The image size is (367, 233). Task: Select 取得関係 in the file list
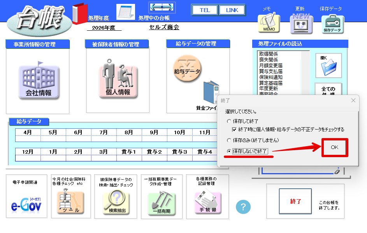click(269, 54)
